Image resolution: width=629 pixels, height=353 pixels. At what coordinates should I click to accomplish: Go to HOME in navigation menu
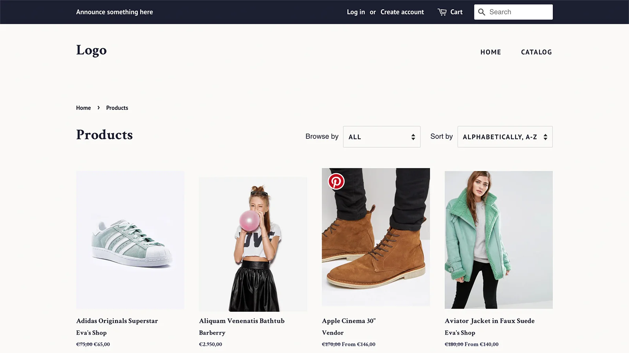tap(491, 52)
